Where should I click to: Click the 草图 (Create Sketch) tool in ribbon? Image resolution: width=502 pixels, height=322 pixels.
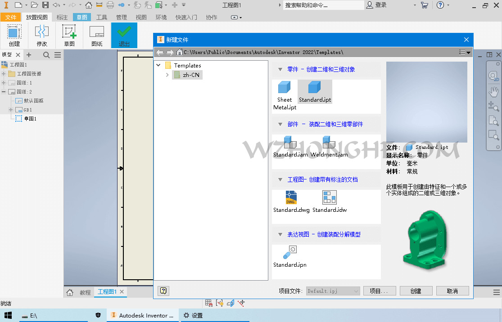[x=69, y=34]
